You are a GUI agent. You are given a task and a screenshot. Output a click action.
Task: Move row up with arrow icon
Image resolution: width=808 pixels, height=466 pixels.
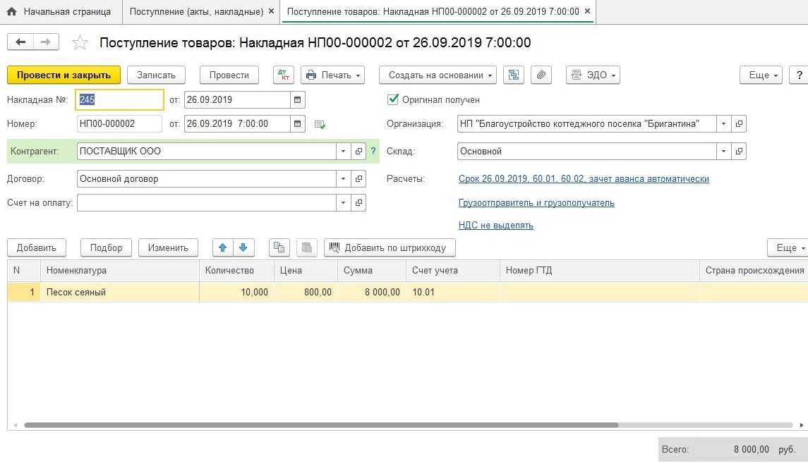[x=223, y=247]
